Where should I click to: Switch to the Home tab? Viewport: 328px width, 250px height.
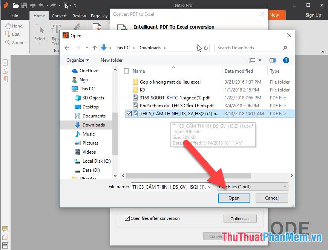pyautogui.click(x=39, y=16)
